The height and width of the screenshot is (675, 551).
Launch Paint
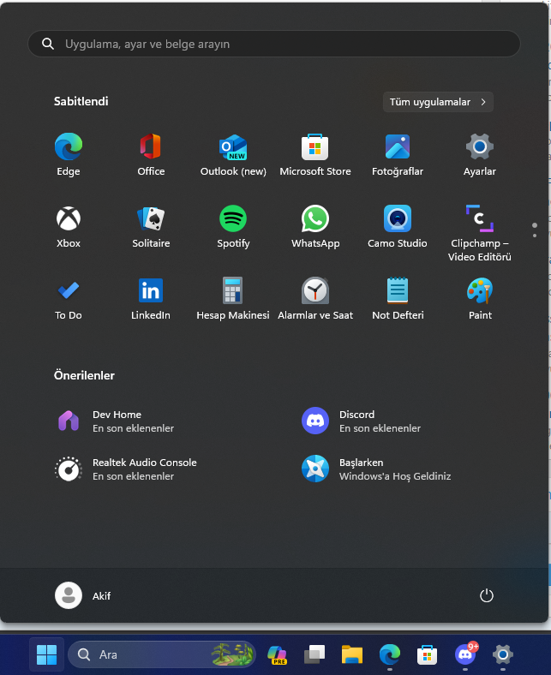(480, 298)
